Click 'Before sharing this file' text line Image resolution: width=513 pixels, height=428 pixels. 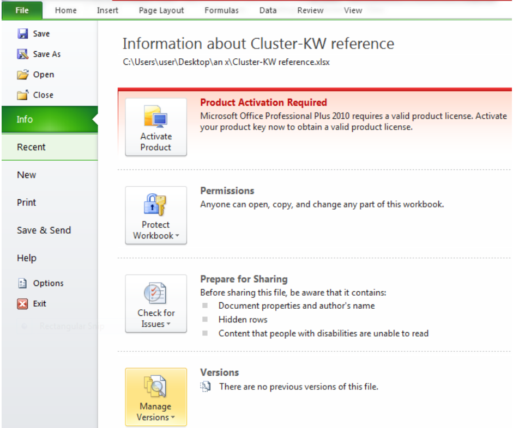293,293
